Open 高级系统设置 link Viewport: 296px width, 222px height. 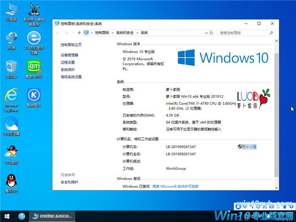71,77
